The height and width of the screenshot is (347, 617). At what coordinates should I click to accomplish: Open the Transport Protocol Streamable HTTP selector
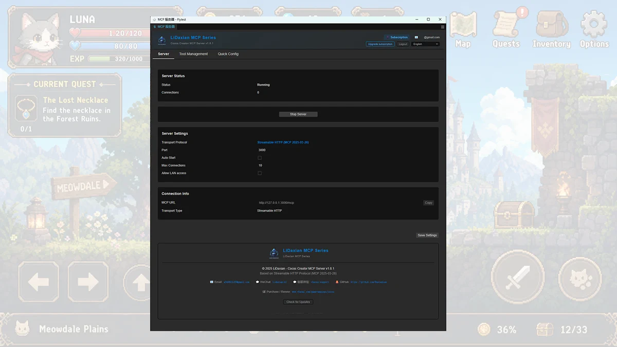tap(283, 142)
